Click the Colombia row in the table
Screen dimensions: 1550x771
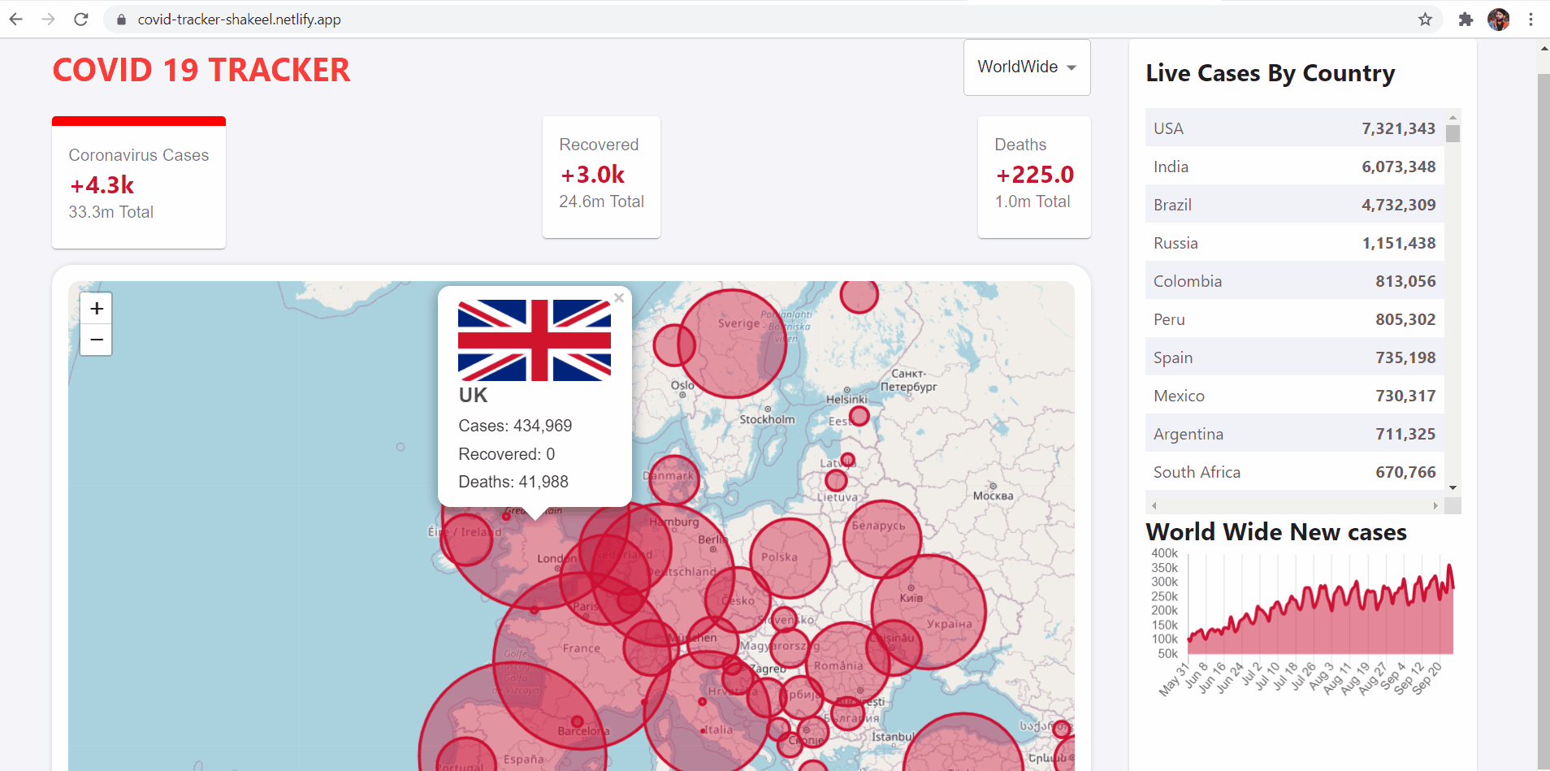point(1295,281)
